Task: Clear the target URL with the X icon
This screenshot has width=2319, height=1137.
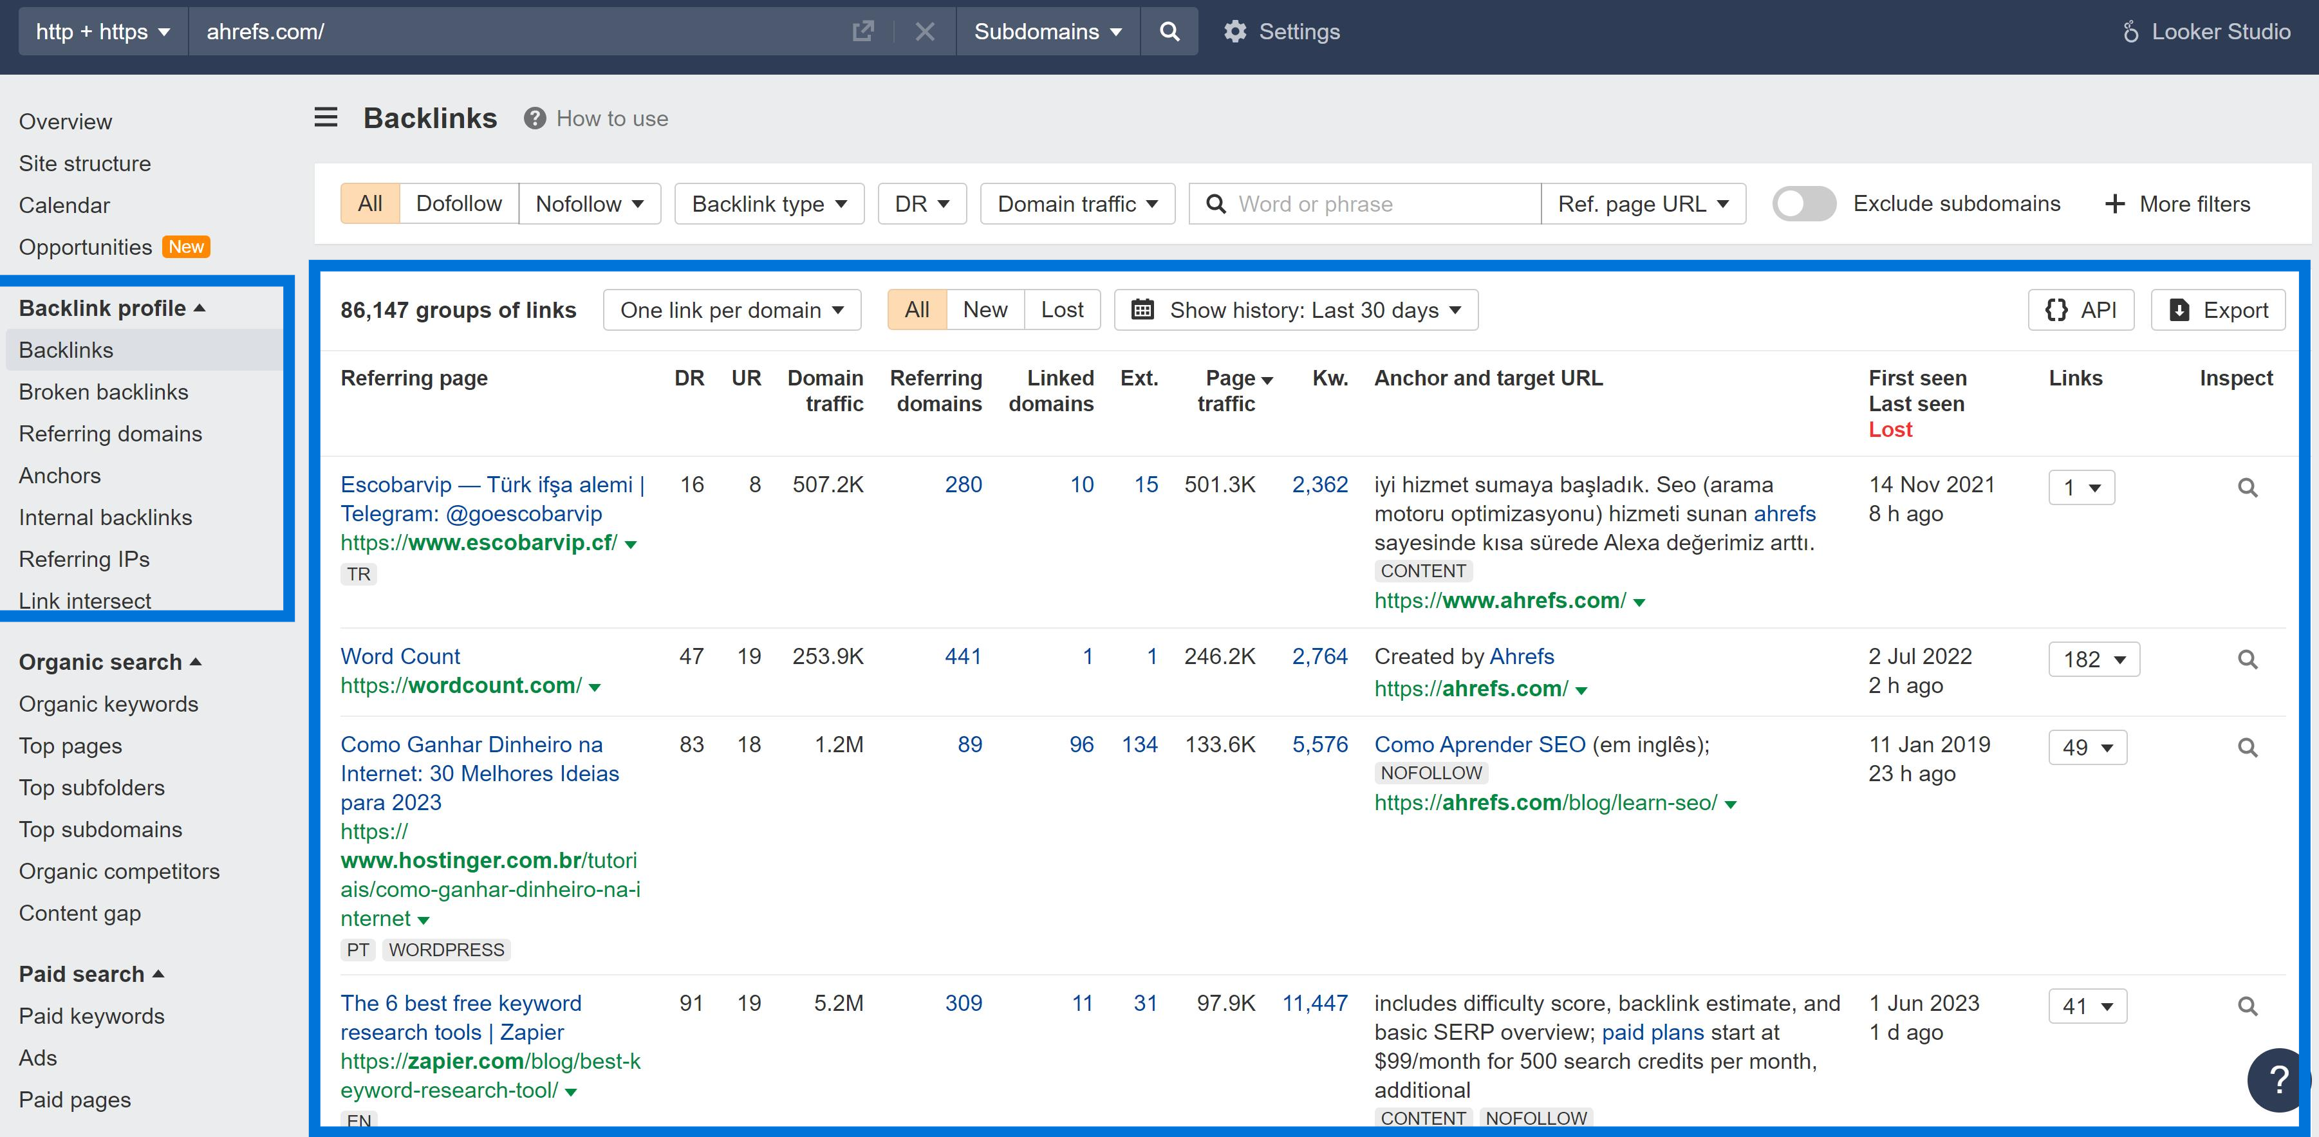Action: (924, 31)
